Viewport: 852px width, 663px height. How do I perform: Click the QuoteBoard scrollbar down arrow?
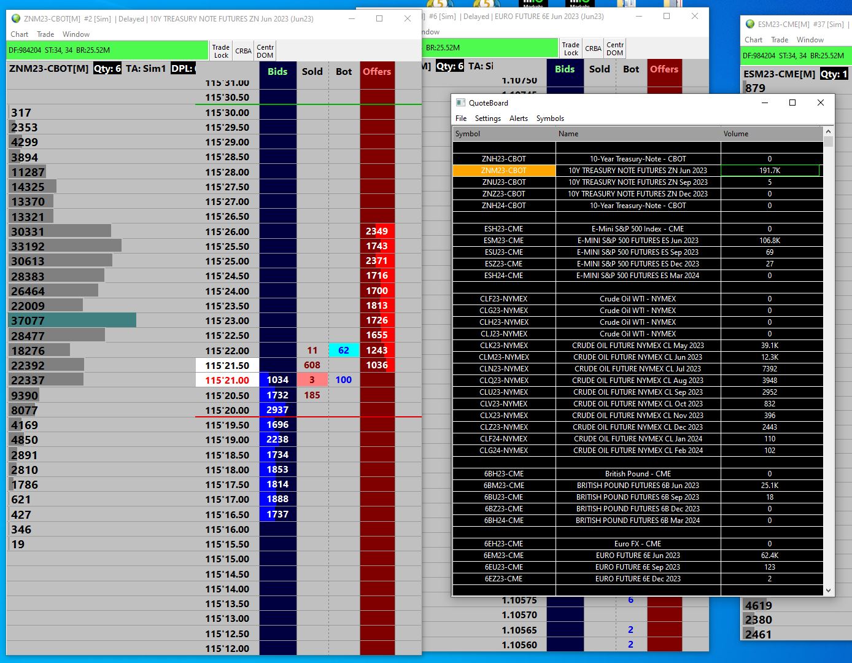point(828,591)
